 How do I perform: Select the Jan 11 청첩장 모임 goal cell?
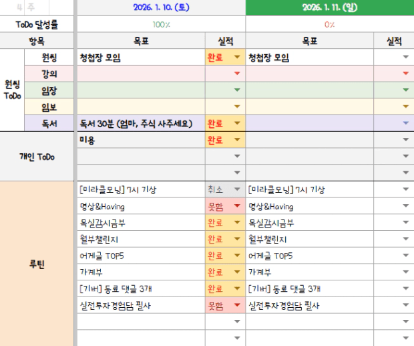click(x=310, y=57)
